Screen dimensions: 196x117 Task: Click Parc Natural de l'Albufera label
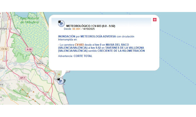[29, 20]
